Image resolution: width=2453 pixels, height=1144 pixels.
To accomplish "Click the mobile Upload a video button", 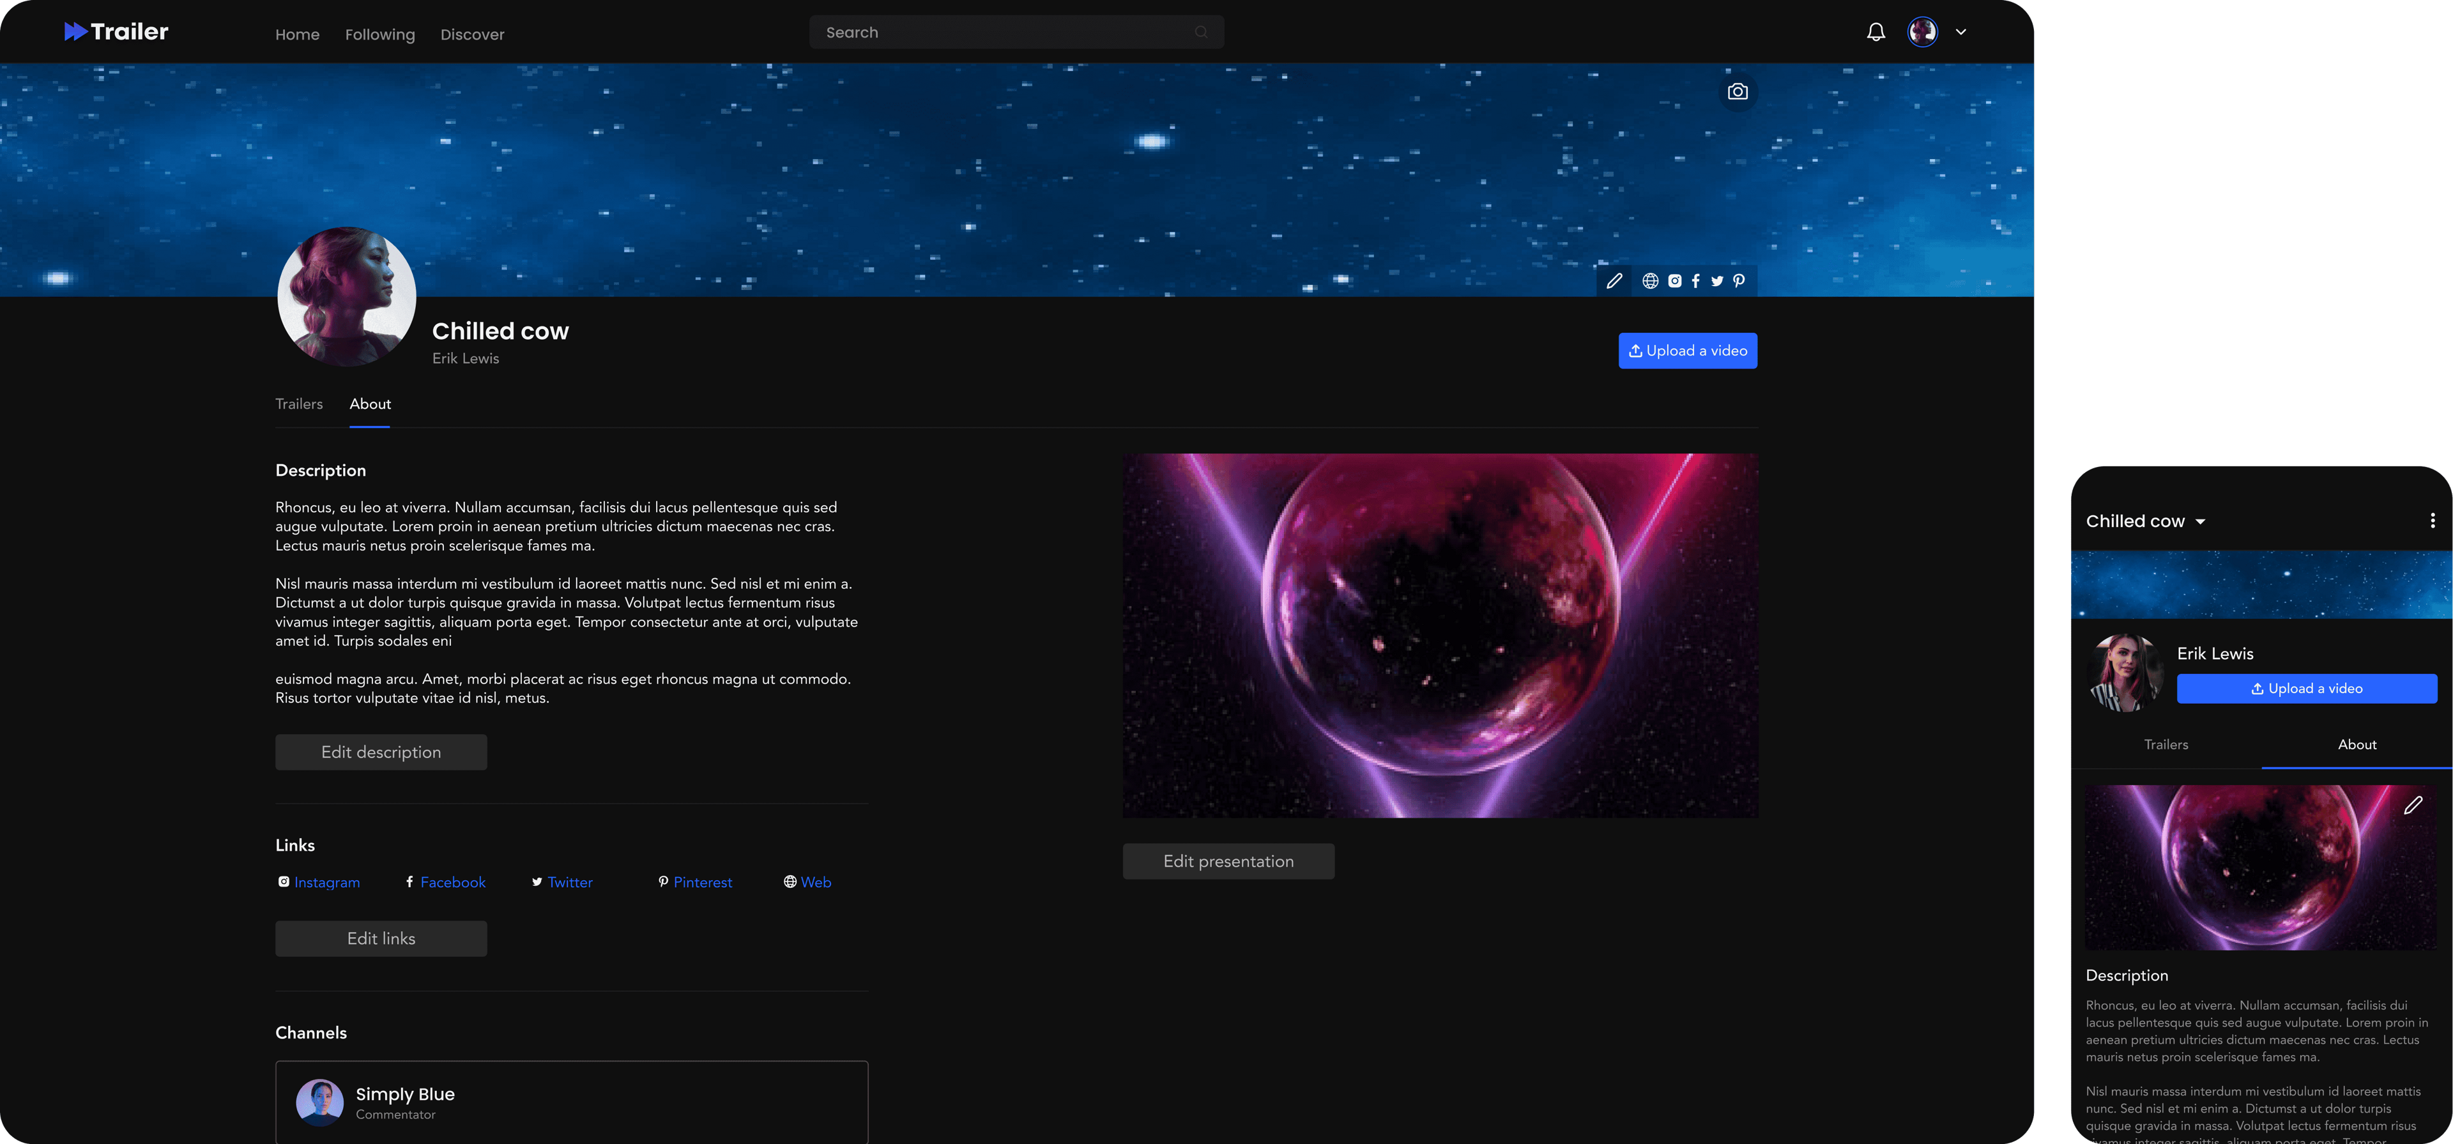I will pos(2306,689).
